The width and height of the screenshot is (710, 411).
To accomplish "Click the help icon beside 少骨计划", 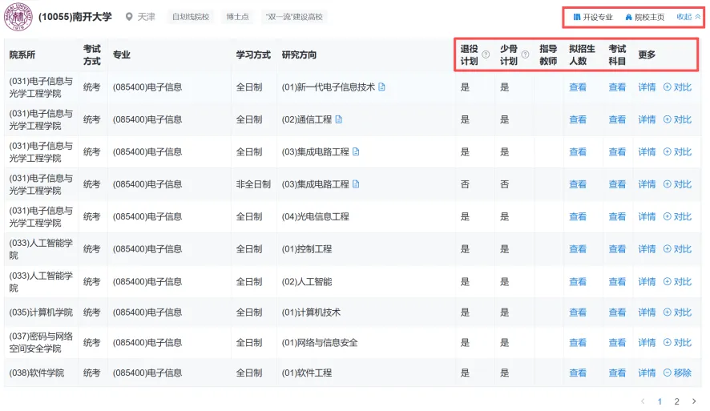I will [525, 54].
